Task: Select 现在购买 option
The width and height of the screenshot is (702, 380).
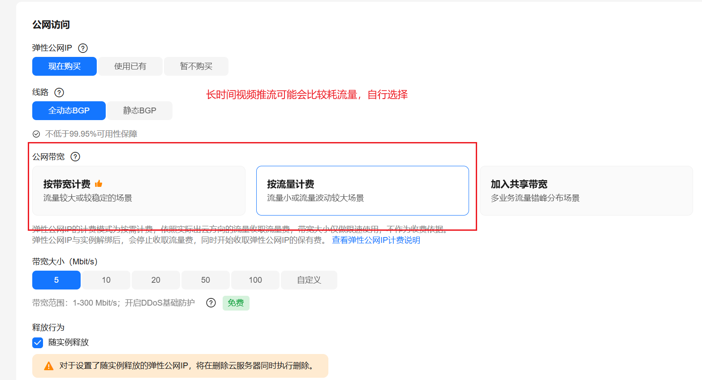Action: [x=65, y=66]
